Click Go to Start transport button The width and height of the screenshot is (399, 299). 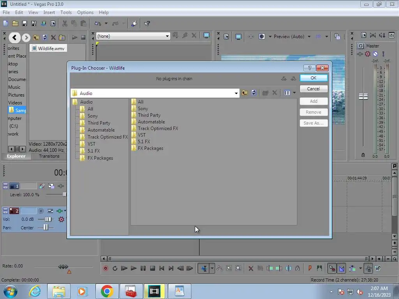coord(162,268)
